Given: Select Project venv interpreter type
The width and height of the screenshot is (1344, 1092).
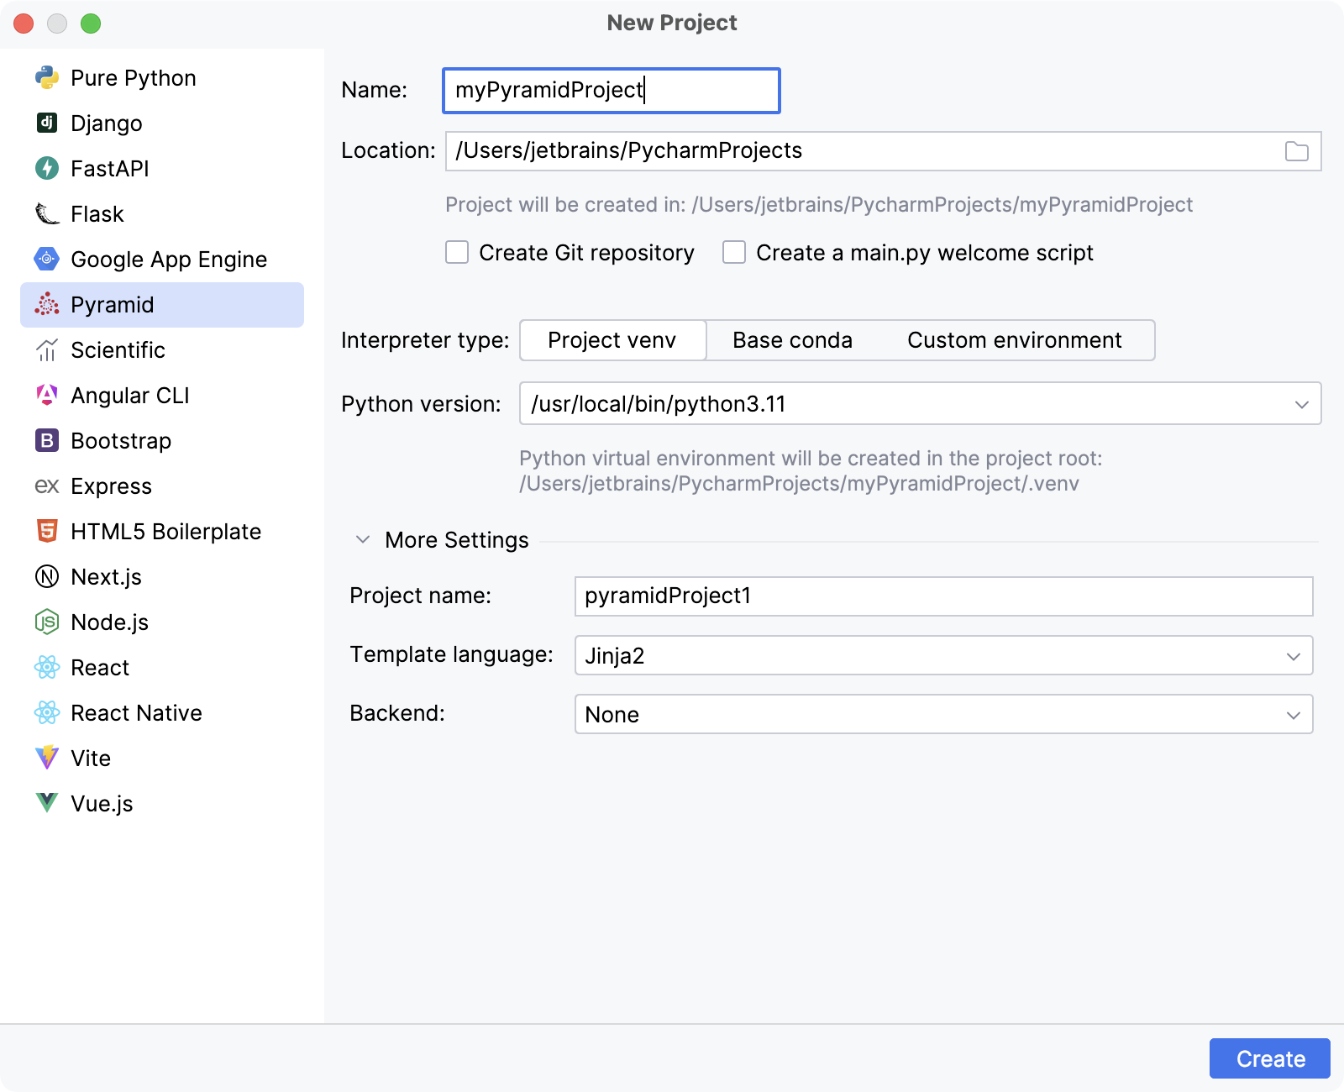Looking at the screenshot, I should [612, 340].
